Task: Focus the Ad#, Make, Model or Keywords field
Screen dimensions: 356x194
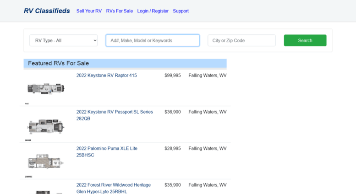Action: 153,40
